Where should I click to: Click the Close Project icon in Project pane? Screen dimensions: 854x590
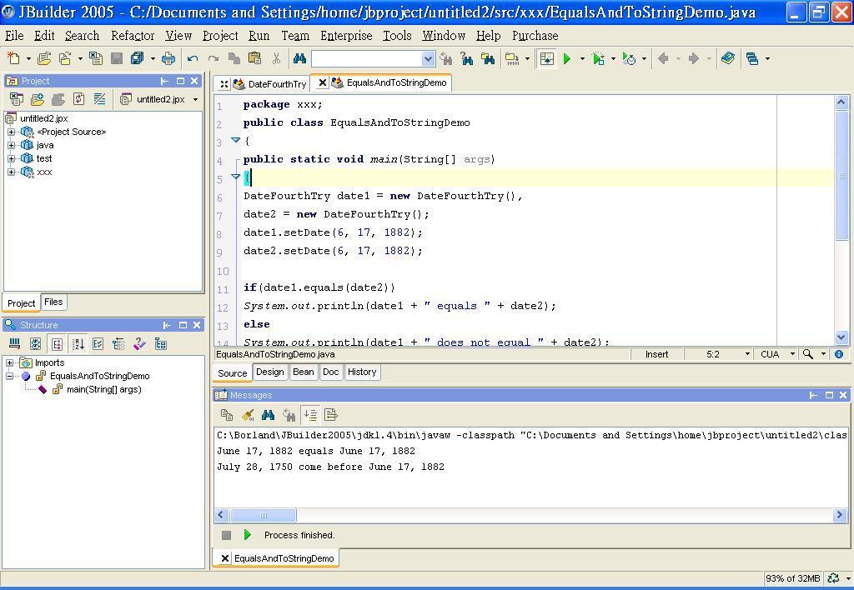click(17, 99)
